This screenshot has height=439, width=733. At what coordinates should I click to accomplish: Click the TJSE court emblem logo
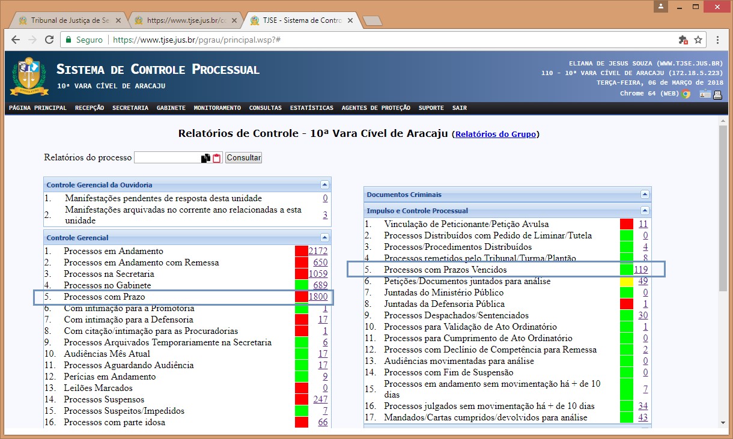coord(29,76)
